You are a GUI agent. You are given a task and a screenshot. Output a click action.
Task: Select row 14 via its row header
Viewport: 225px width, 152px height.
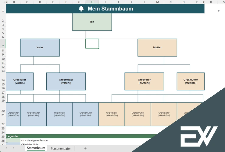pos(3,80)
